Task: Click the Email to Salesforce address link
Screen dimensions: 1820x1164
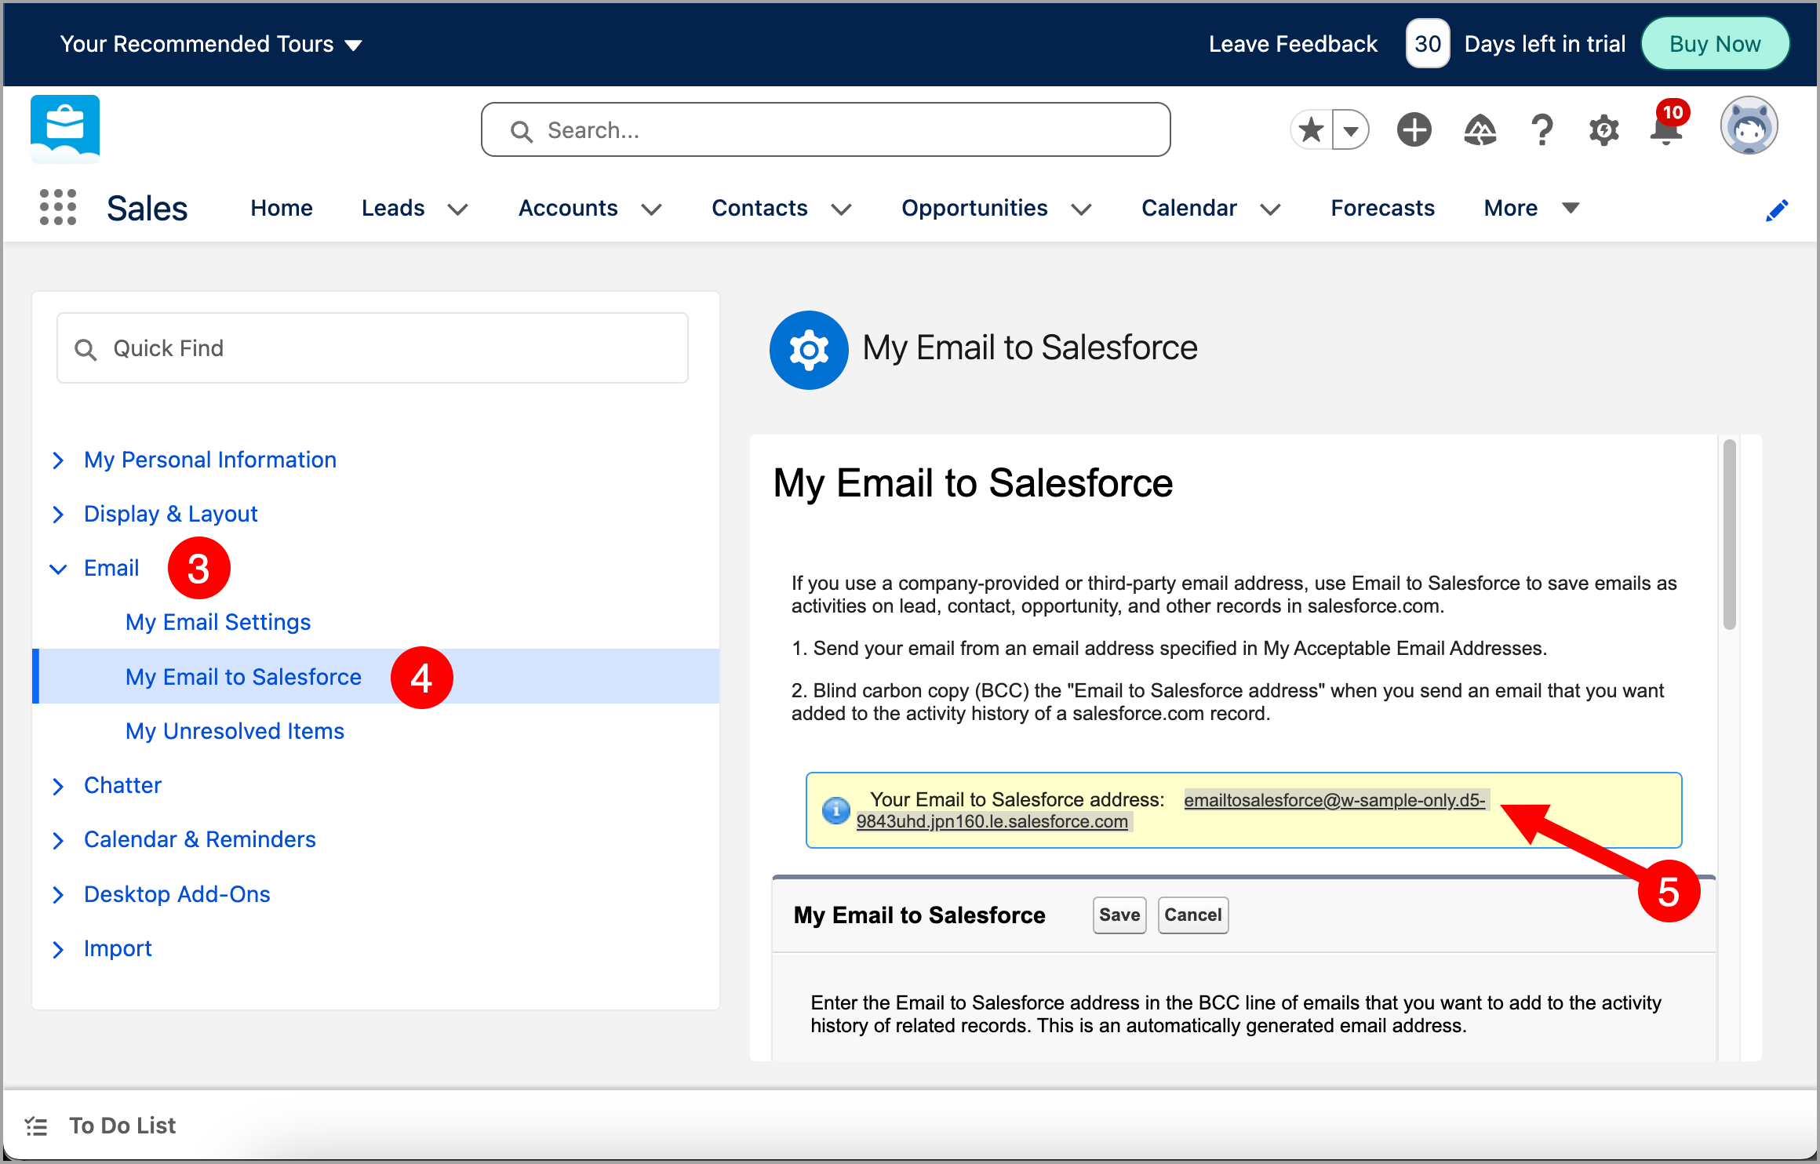Action: [1334, 800]
